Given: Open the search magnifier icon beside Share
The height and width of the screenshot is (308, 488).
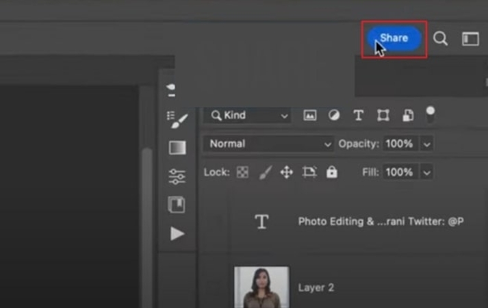Looking at the screenshot, I should tap(440, 38).
